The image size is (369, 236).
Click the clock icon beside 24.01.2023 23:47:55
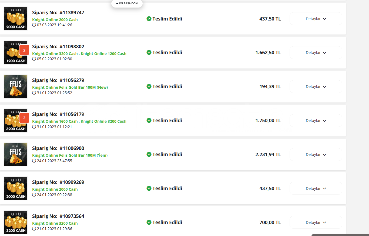[34, 161]
